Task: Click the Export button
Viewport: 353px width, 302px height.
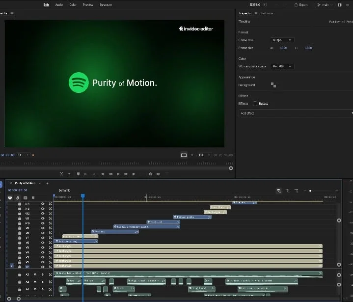Action: pos(301,5)
